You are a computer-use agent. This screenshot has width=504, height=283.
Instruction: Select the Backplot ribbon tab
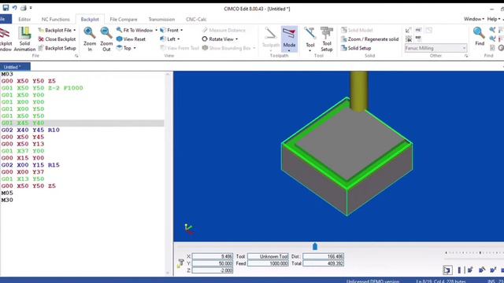coord(90,19)
